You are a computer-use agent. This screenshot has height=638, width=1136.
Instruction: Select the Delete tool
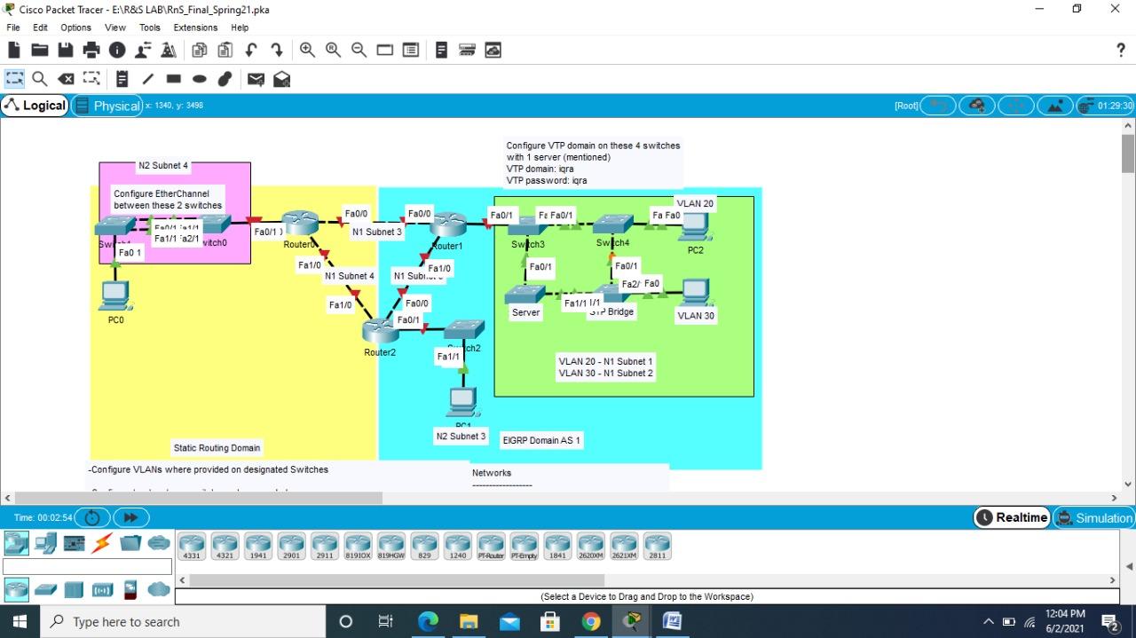(66, 79)
